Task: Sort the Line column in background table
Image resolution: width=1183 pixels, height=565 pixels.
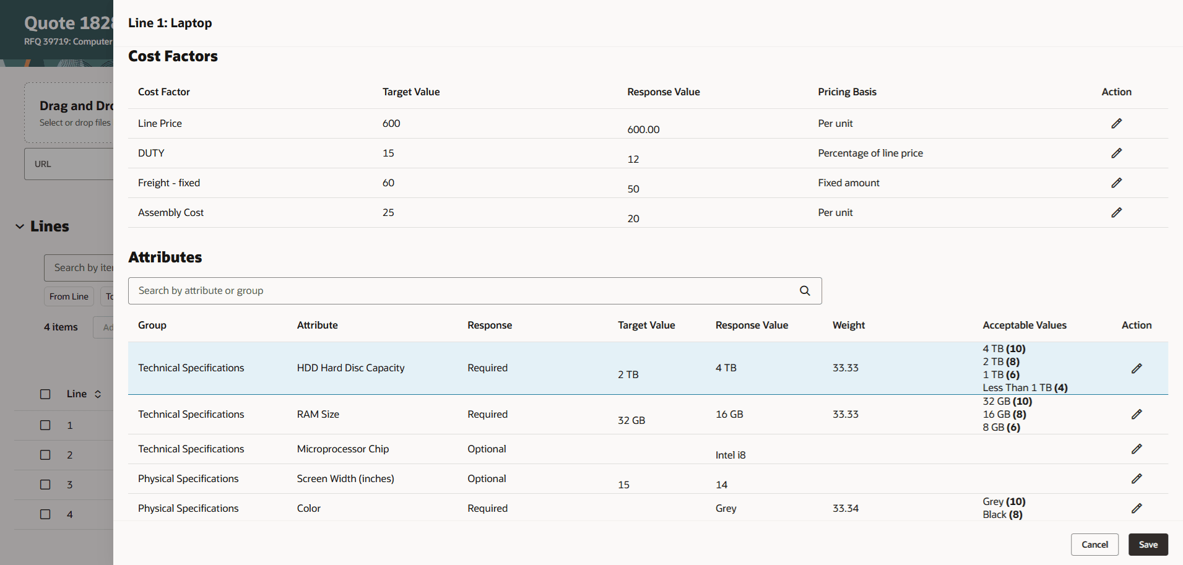Action: click(x=98, y=394)
